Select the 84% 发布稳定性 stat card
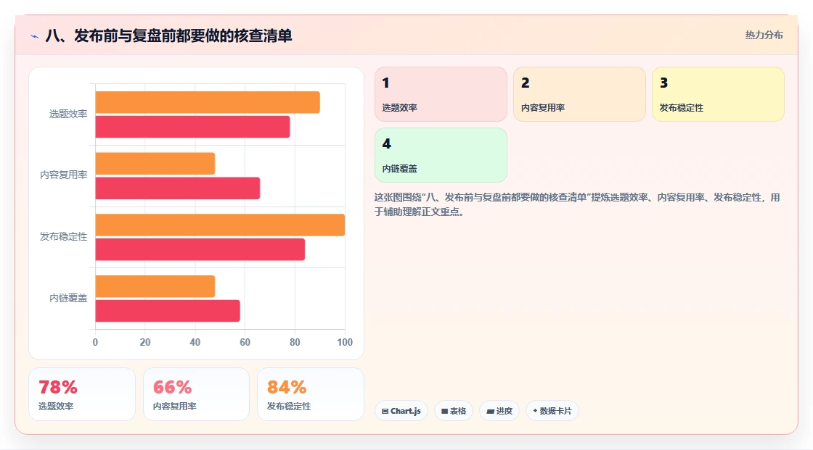The image size is (813, 450). pos(311,394)
